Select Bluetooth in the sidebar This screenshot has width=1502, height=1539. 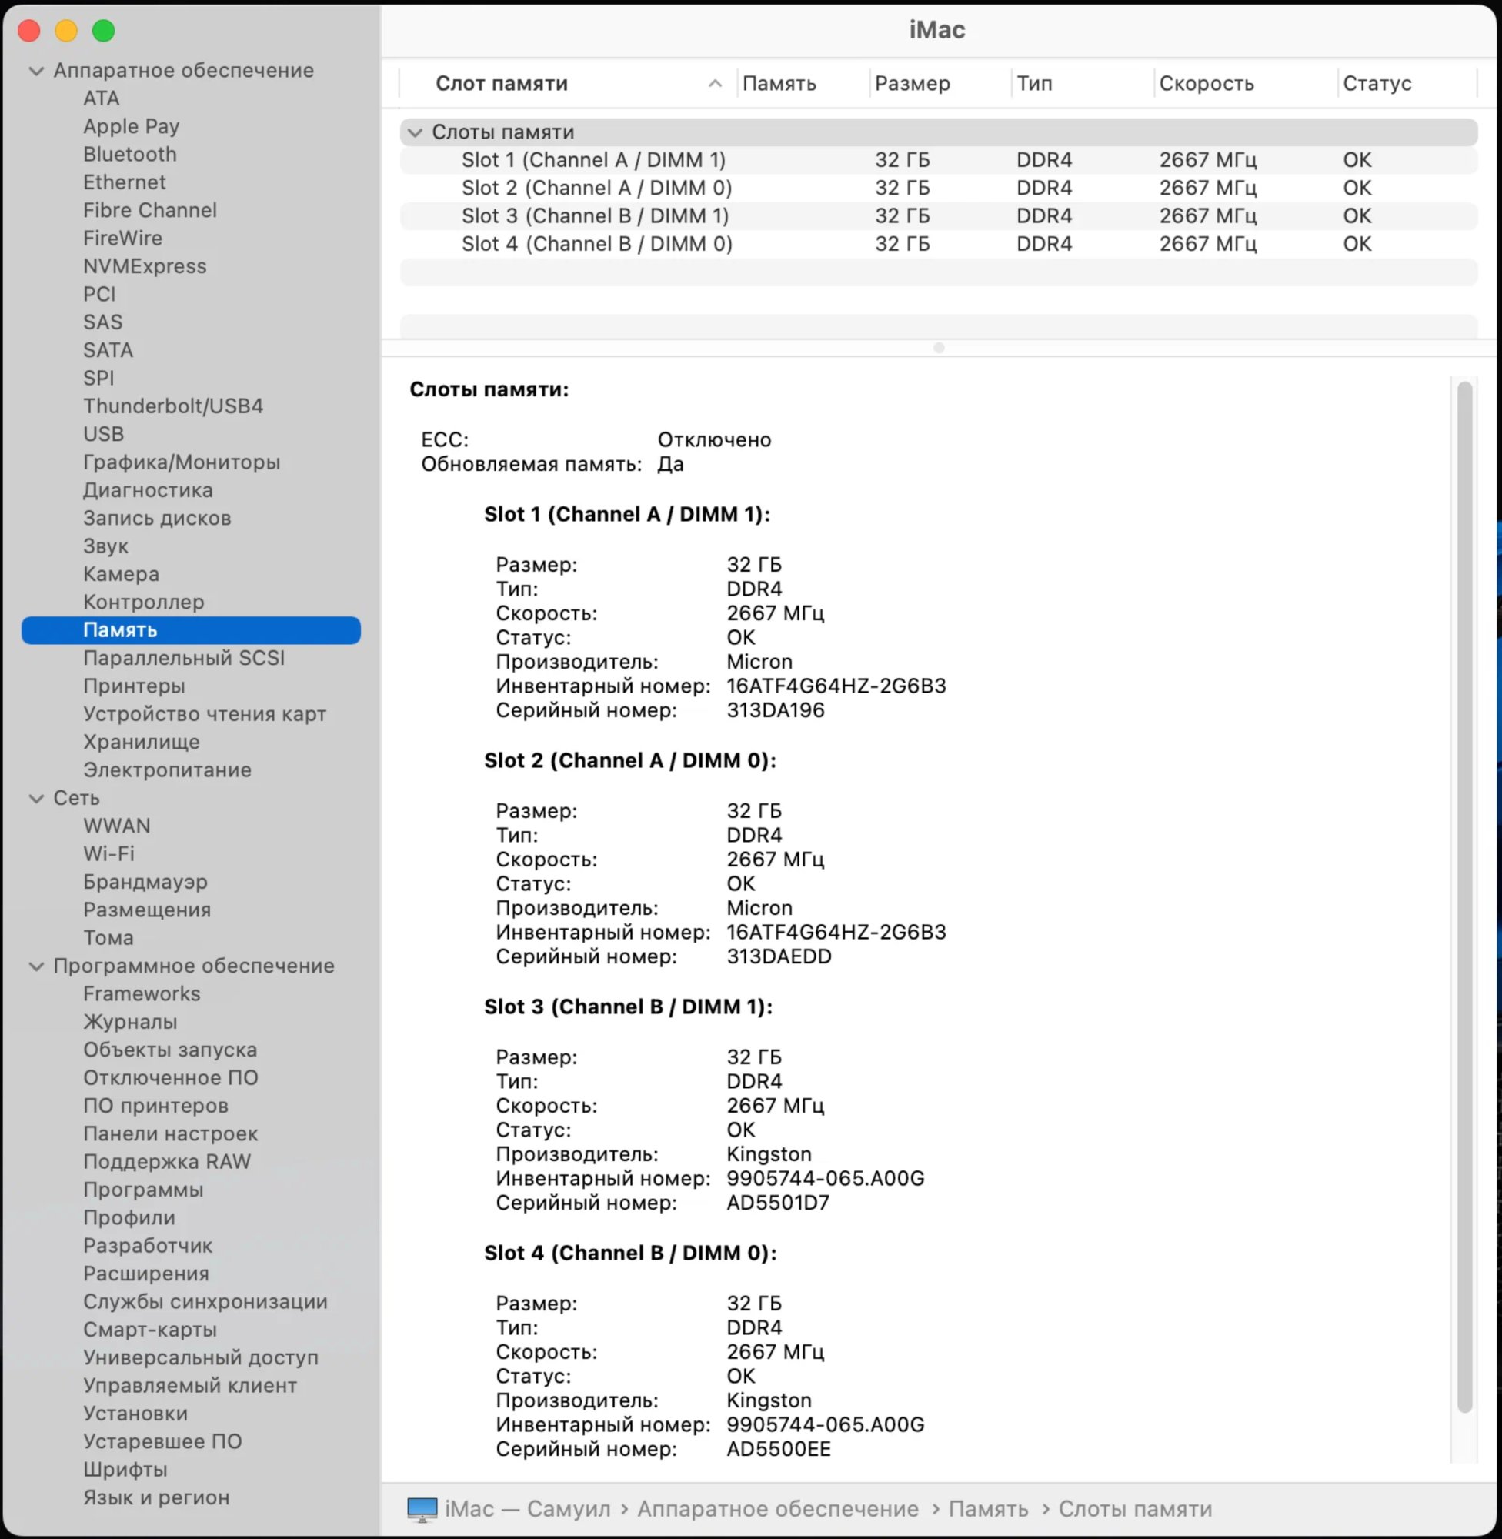pos(130,155)
